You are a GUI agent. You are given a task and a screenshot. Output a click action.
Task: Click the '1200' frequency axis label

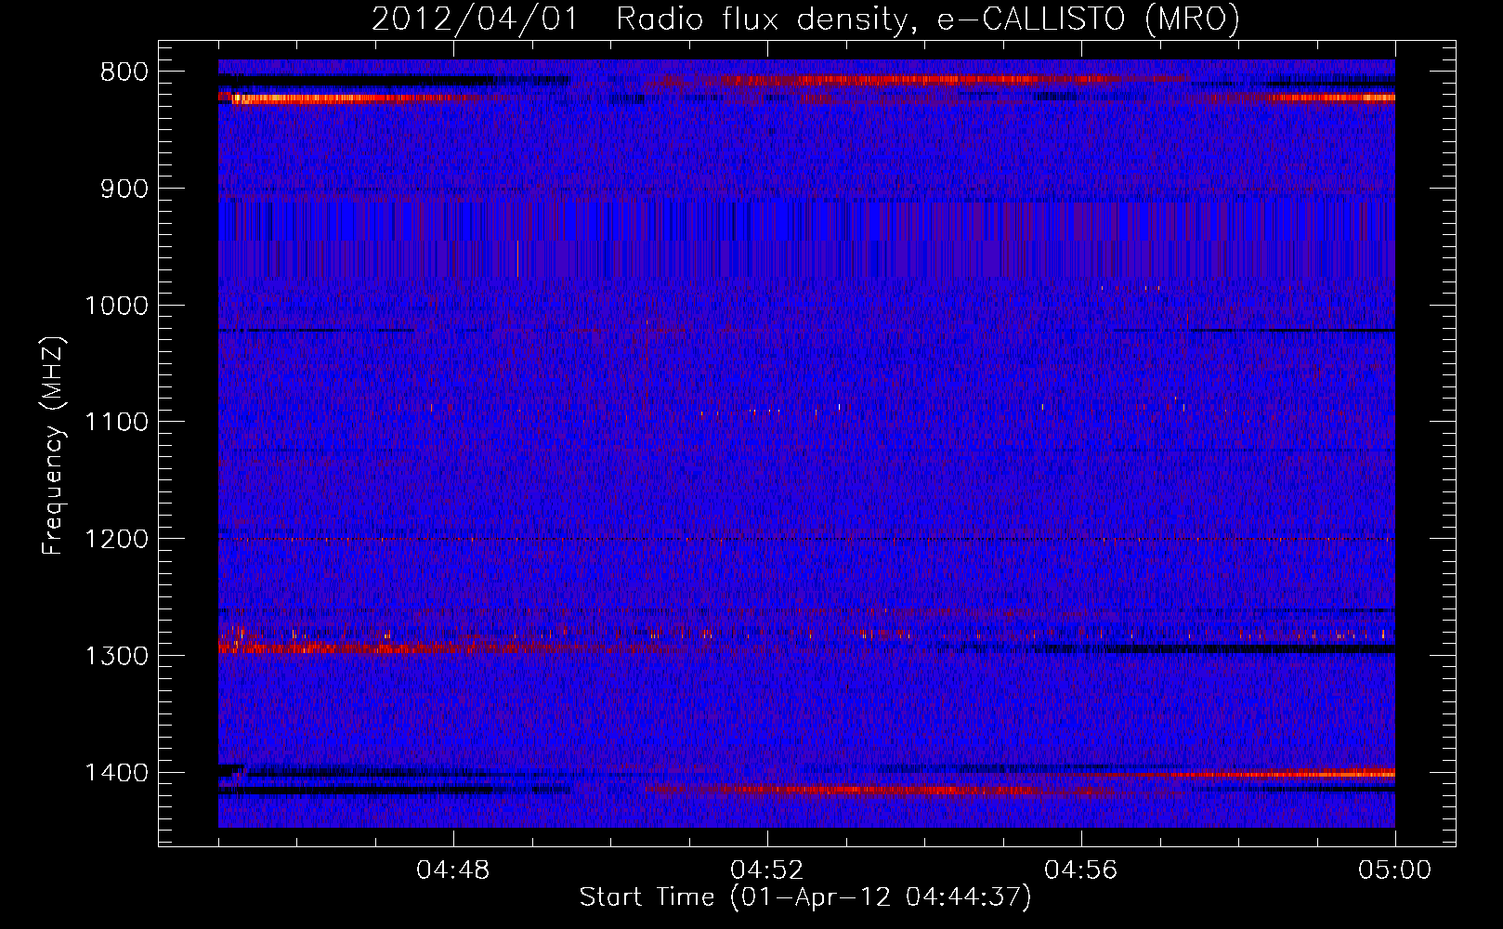click(116, 540)
